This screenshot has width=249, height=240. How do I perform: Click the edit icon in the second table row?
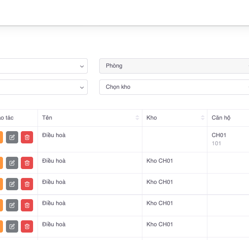(x=12, y=163)
